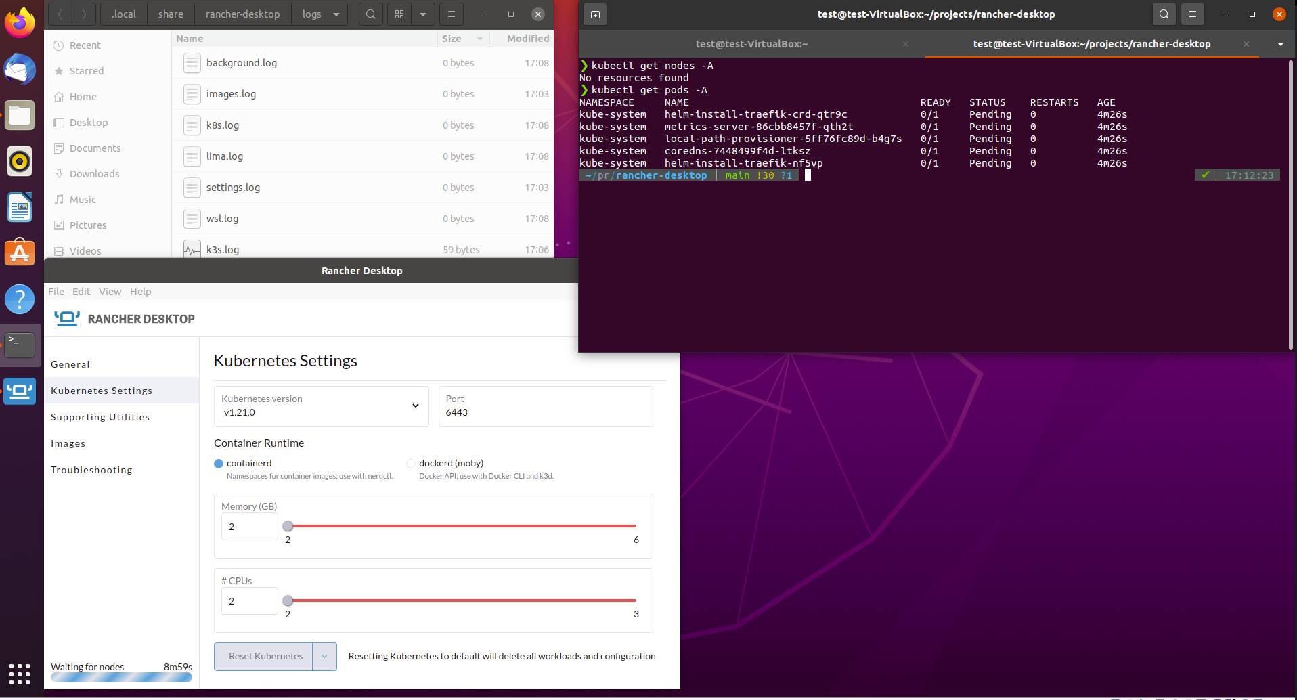This screenshot has width=1297, height=700.
Task: Open the Help menu in Rancher Desktop
Action: tap(141, 292)
